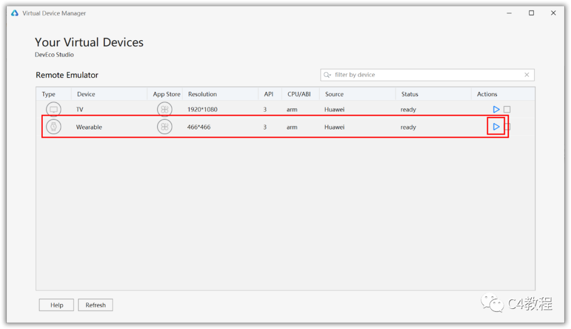Refresh the virtual device list
571x329 pixels.
click(x=95, y=305)
